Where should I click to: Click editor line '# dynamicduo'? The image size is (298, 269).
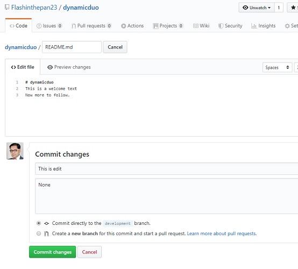pyautogui.click(x=39, y=82)
